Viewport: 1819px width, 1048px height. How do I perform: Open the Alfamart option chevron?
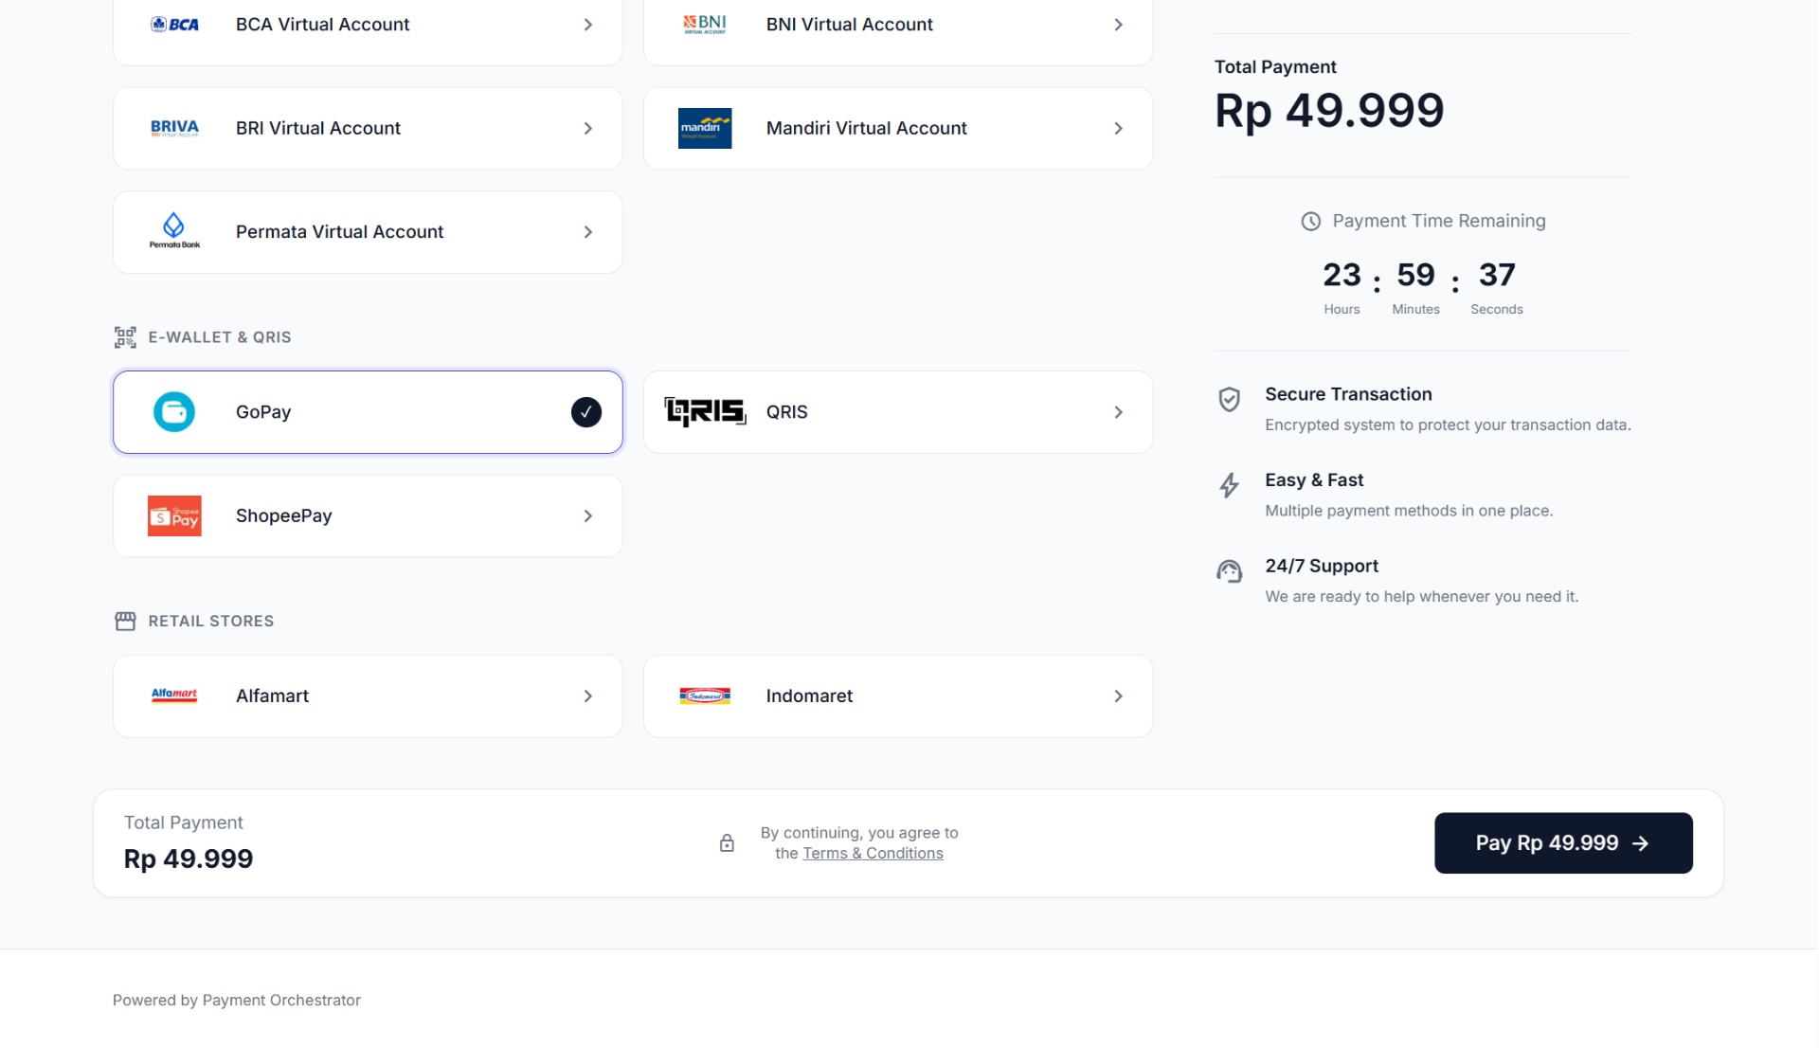click(x=588, y=696)
